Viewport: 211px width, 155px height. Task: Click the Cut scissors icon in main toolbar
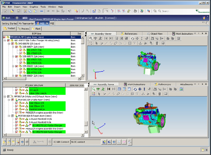[25, 11]
